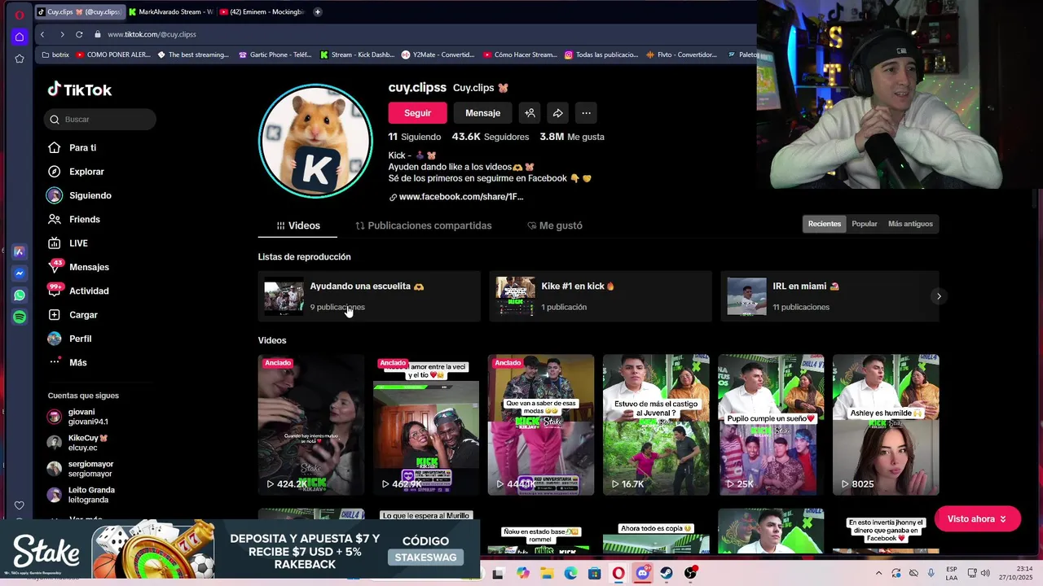Viewport: 1043px width, 586px height.
Task: Open the three-dot profile options menu
Action: click(586, 113)
